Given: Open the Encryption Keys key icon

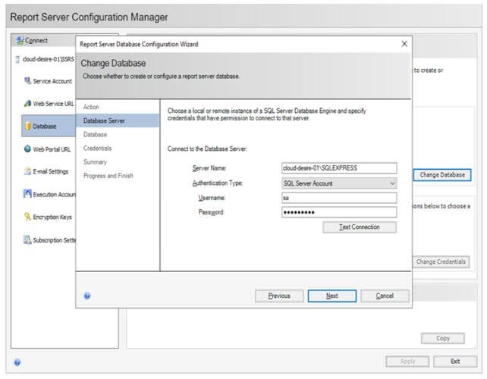Looking at the screenshot, I should (x=27, y=217).
